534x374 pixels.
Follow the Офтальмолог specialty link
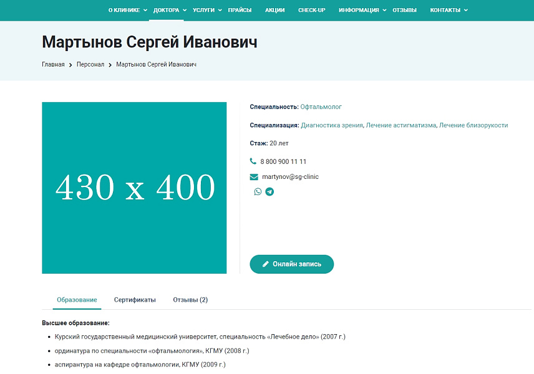coord(322,107)
